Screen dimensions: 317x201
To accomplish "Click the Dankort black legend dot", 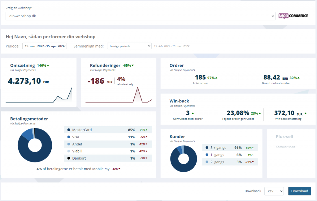I will pos(68,158).
